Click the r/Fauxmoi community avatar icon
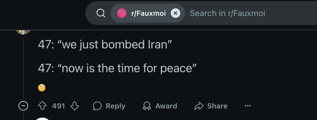The image size is (317, 120). [121, 13]
